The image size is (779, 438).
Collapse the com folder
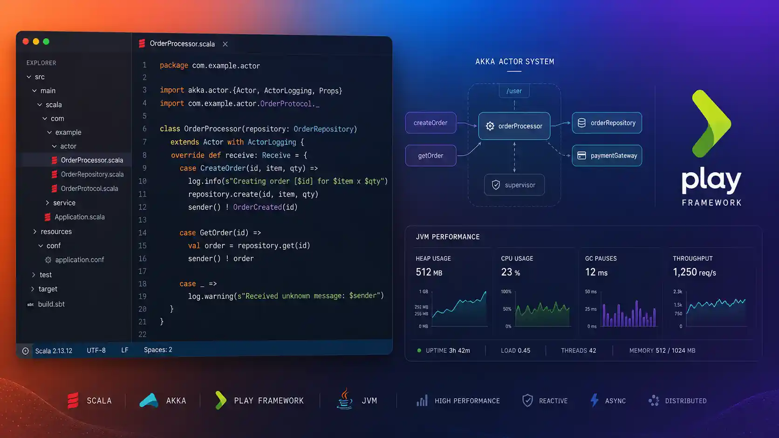(45, 119)
